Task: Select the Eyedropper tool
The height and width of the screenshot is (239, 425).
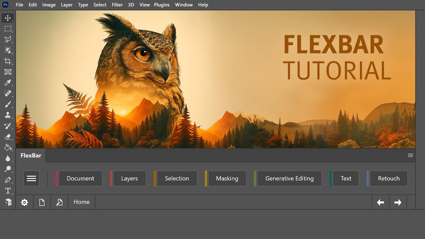Action: [8, 83]
